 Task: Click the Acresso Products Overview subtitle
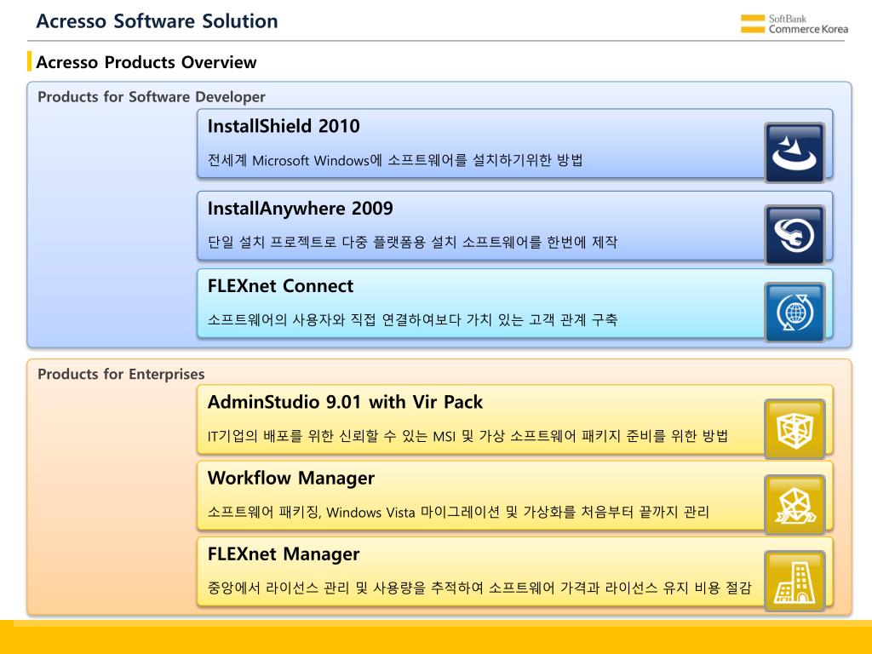[x=146, y=62]
